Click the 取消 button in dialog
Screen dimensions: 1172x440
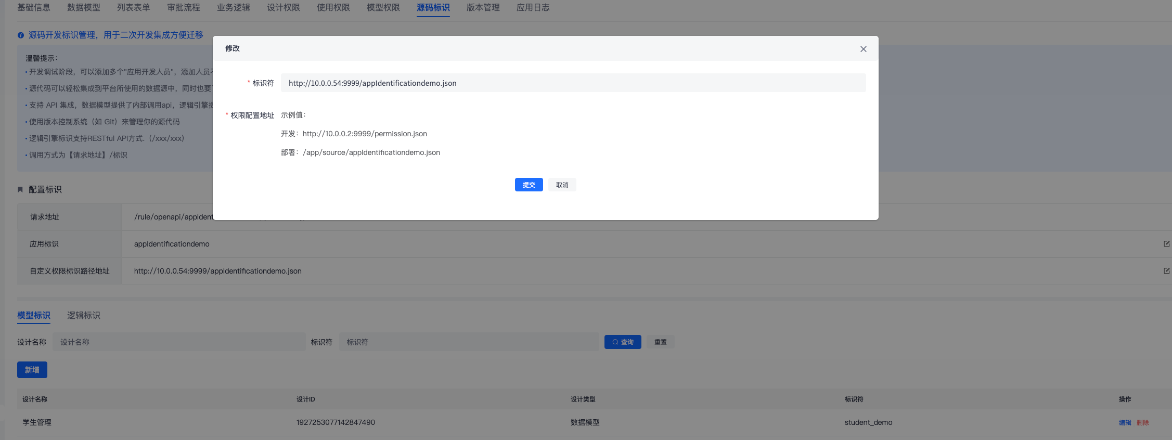pyautogui.click(x=562, y=185)
